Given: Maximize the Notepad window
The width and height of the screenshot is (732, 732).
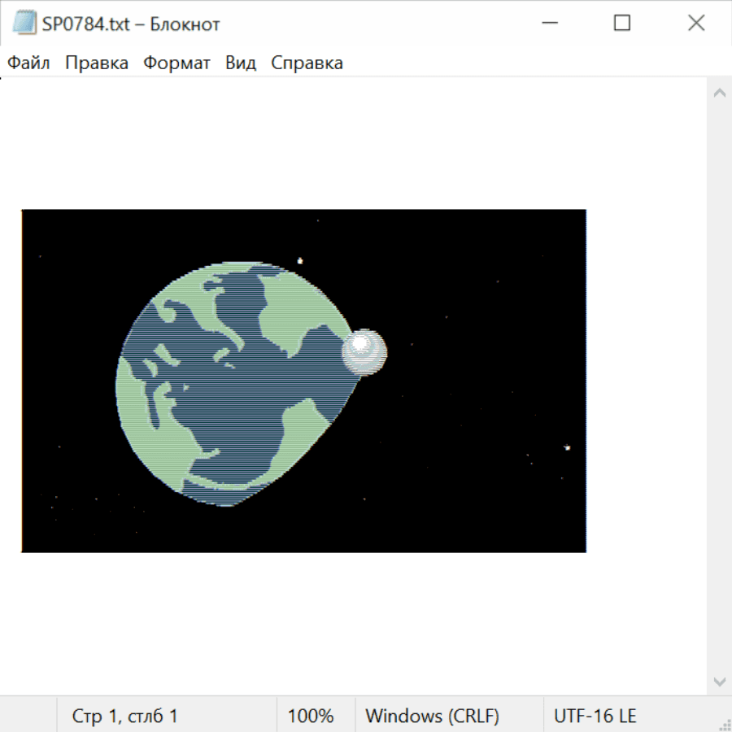Looking at the screenshot, I should (622, 24).
